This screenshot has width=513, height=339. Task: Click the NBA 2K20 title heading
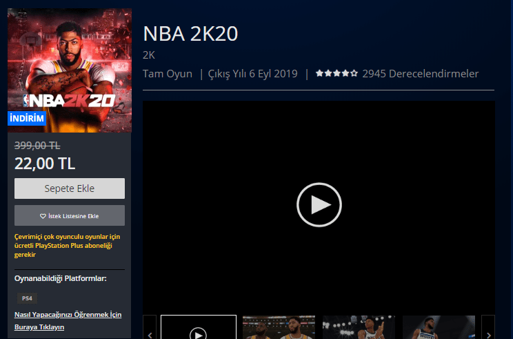190,33
